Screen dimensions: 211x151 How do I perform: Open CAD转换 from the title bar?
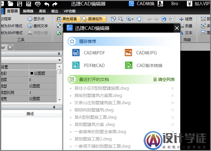click(x=141, y=4)
